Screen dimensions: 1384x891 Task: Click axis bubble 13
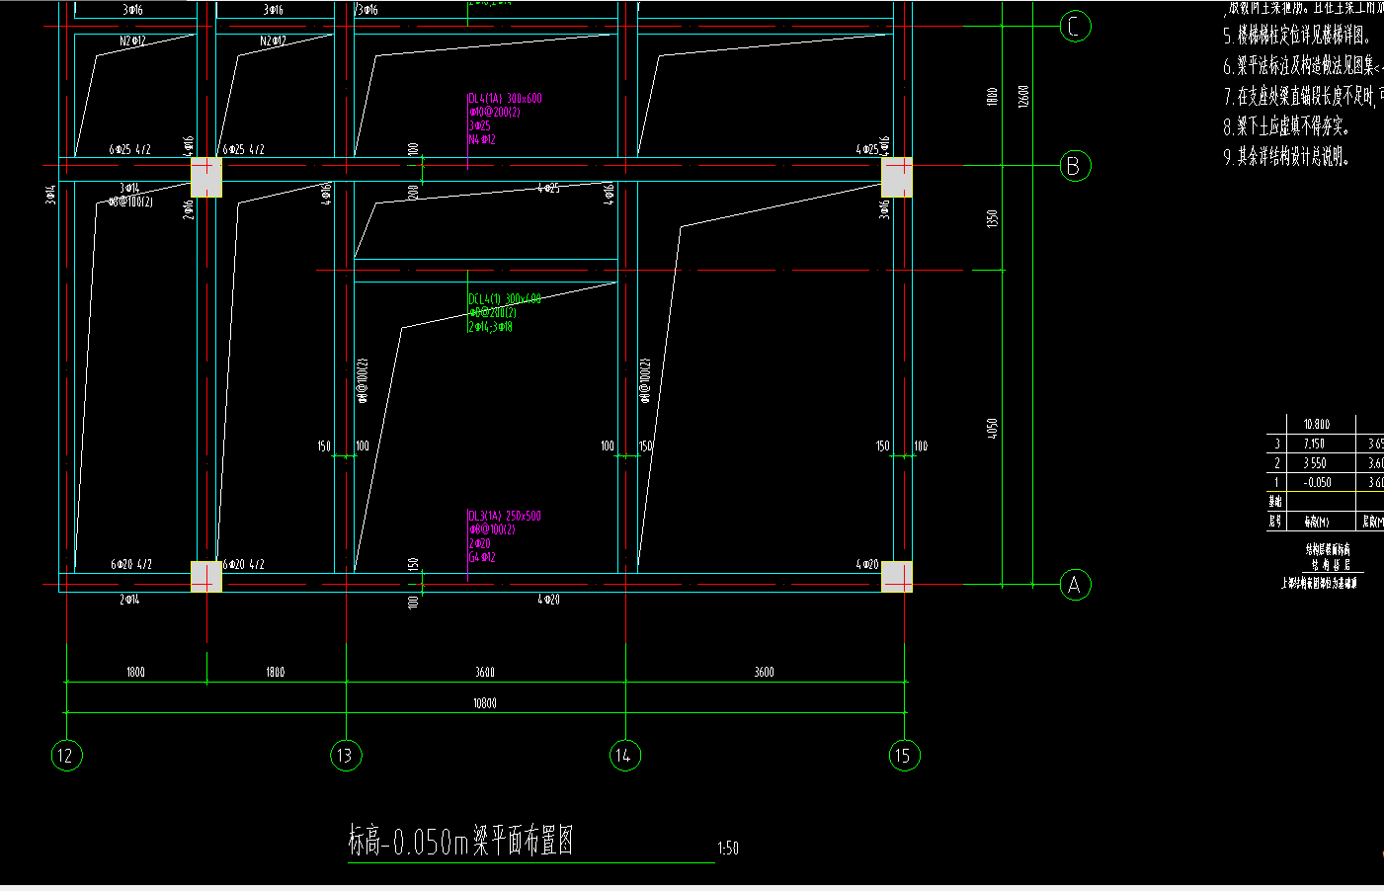(x=345, y=756)
